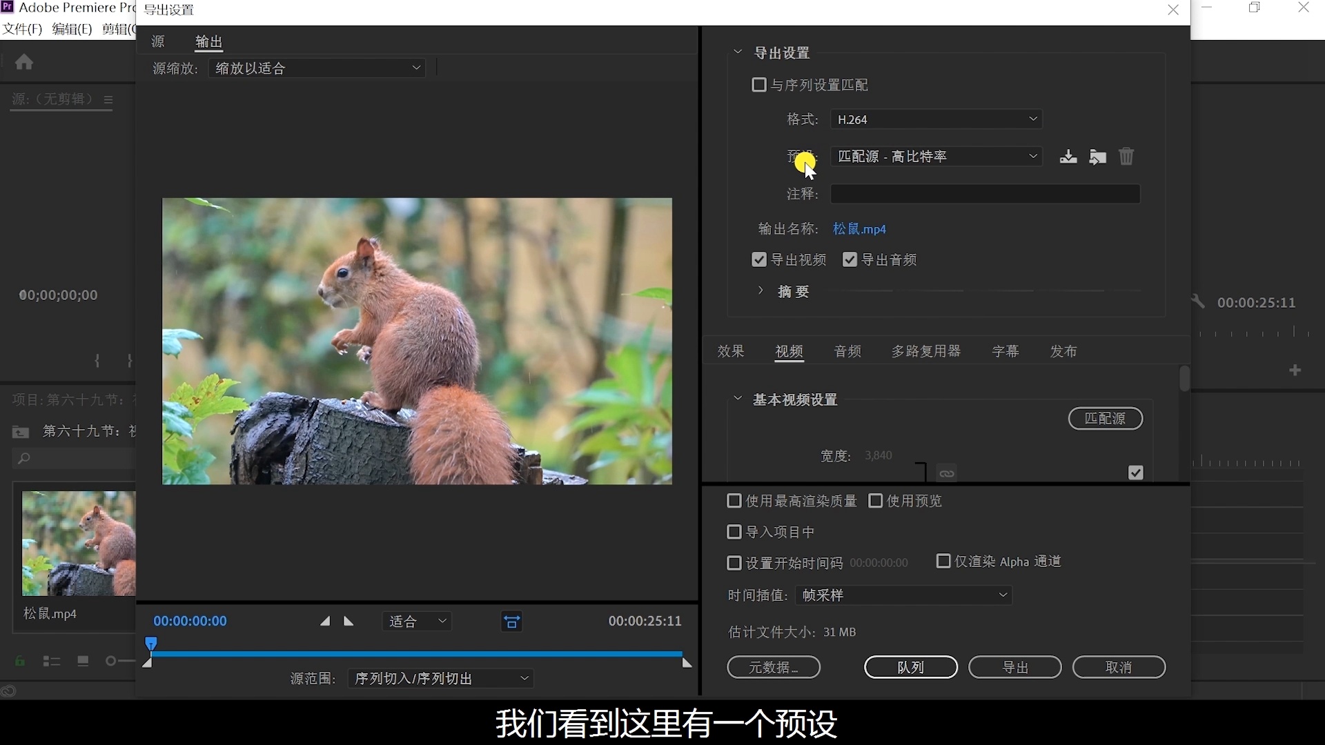This screenshot has width=1325, height=745.
Task: Collapse the export settings section
Action: (738, 52)
